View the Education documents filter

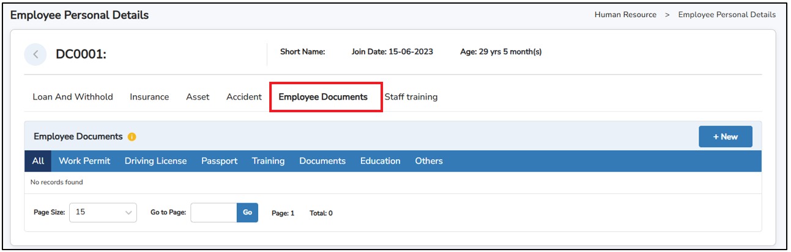[380, 161]
